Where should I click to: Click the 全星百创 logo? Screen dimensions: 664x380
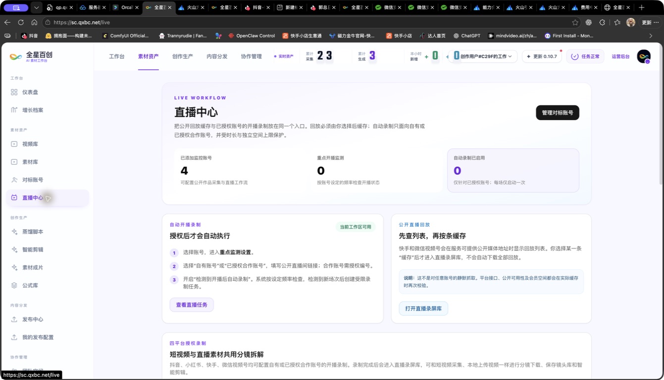(30, 56)
